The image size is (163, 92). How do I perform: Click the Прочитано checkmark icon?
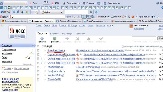[x=101, y=39]
